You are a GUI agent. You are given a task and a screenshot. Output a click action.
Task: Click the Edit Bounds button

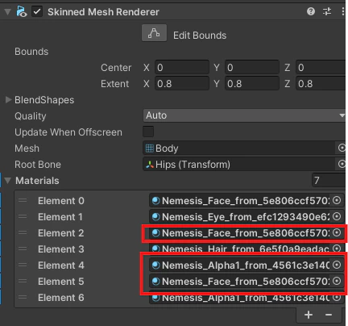point(154,33)
